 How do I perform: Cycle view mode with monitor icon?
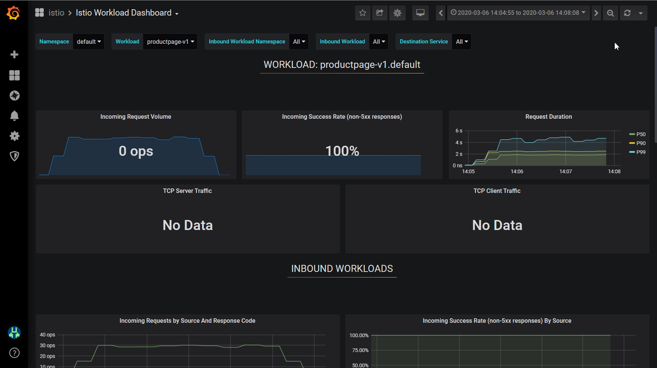(420, 13)
